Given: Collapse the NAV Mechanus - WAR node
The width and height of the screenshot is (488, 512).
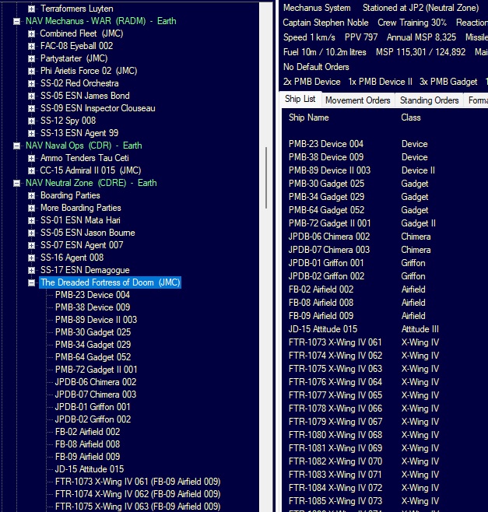Looking at the screenshot, I should [16, 21].
